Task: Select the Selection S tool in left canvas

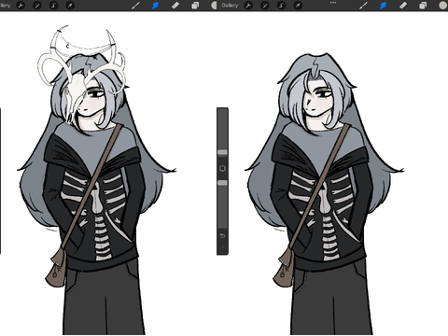Action: point(53,6)
